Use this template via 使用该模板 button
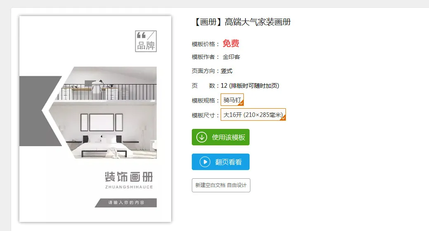Screen dimensions: 429x231 [x=221, y=137]
